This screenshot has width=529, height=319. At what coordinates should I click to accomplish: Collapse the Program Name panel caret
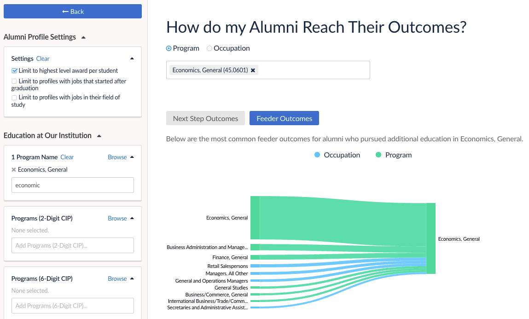(132, 157)
